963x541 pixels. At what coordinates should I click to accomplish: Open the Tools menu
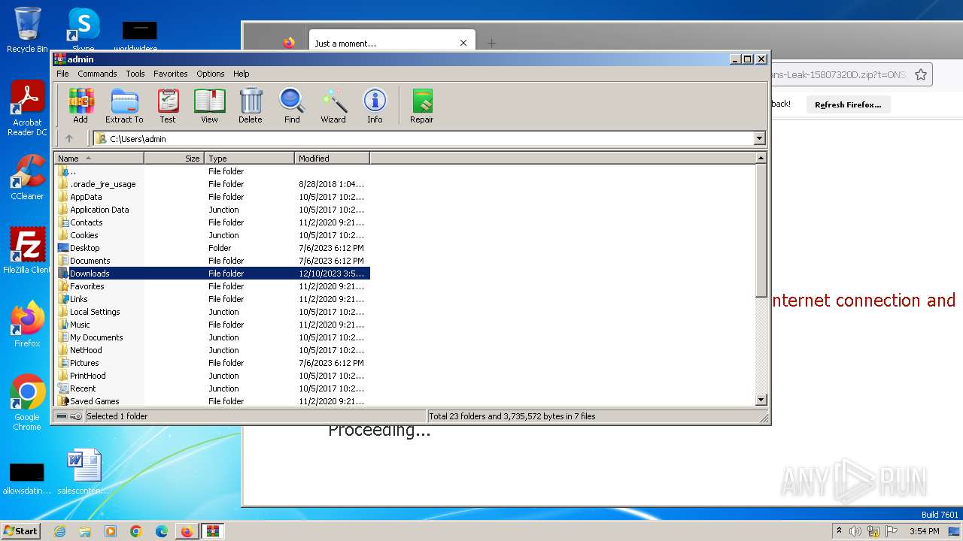tap(135, 74)
